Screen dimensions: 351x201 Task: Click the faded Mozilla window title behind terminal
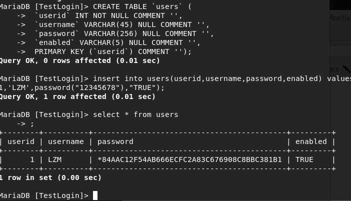tap(340, 18)
